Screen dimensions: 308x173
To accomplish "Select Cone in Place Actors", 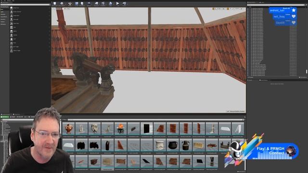I will 30,39.
